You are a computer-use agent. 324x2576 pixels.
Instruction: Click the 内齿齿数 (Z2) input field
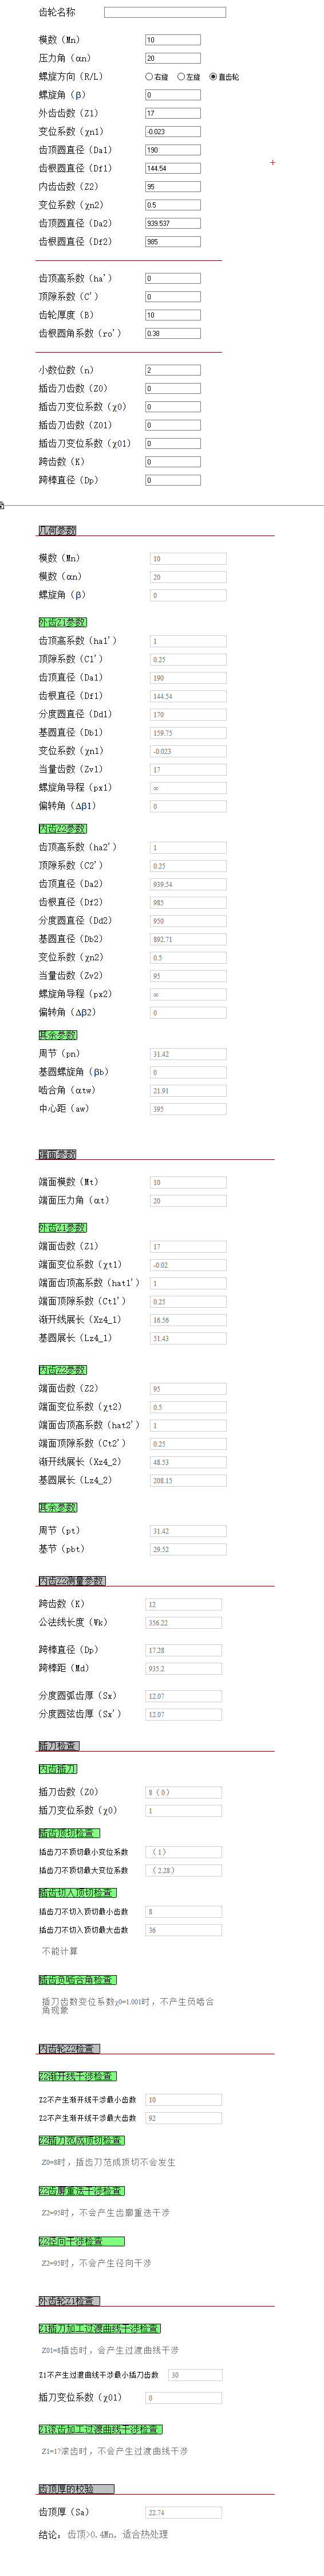(172, 186)
